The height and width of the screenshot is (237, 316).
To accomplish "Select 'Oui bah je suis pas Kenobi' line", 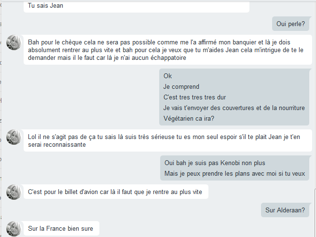I will 215,163.
